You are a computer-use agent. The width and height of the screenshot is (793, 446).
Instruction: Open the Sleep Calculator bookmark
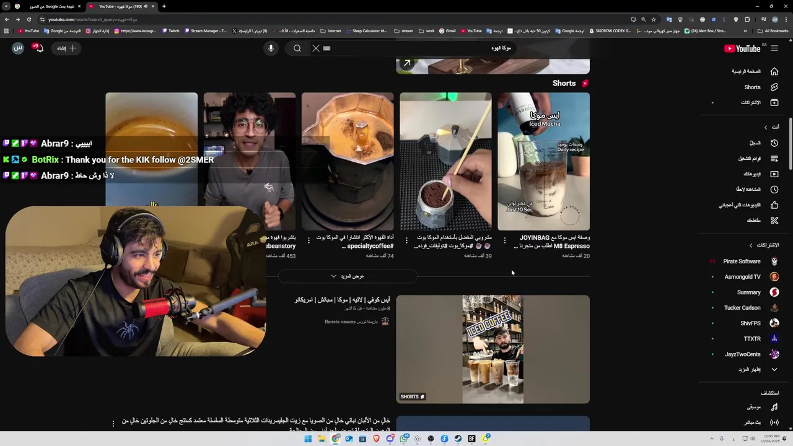coord(366,30)
